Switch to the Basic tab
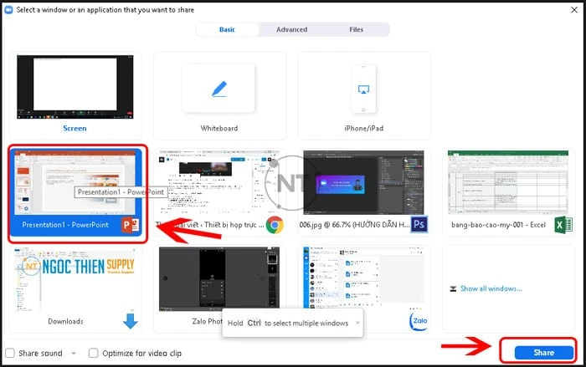This screenshot has height=367, width=586. [x=227, y=29]
